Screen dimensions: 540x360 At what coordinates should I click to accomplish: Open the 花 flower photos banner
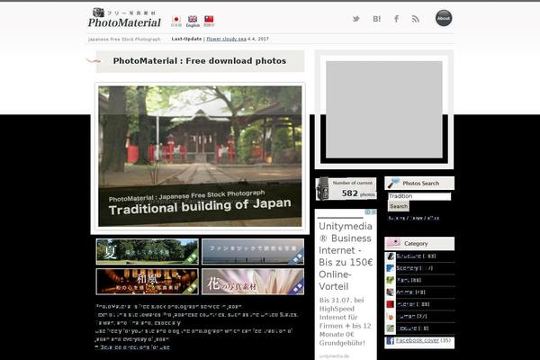point(253,282)
